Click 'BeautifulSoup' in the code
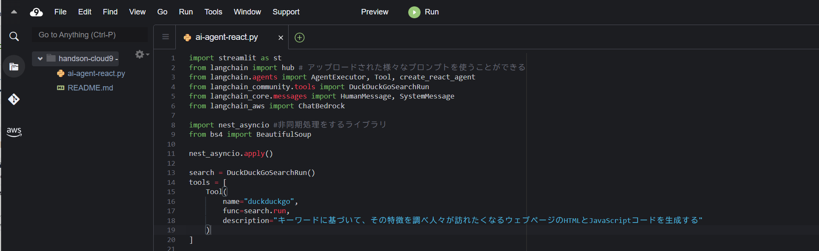Image resolution: width=819 pixels, height=251 pixels. [x=283, y=134]
